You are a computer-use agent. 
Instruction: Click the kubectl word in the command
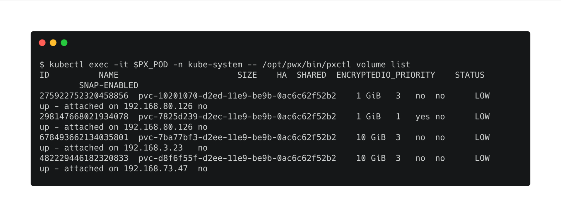click(x=67, y=65)
